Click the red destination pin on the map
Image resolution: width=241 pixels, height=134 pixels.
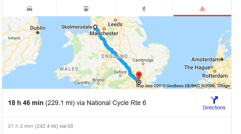139,75
